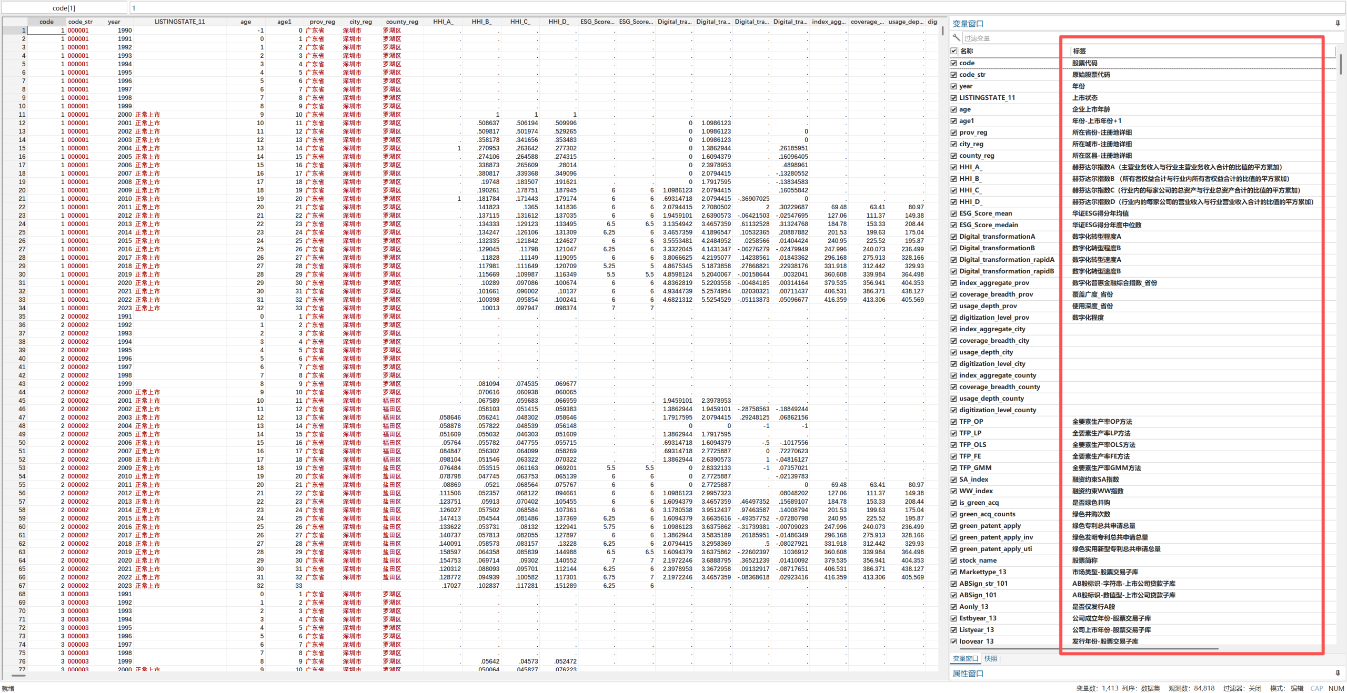1347x693 pixels.
Task: Switch to the 快照 tab
Action: click(x=991, y=658)
